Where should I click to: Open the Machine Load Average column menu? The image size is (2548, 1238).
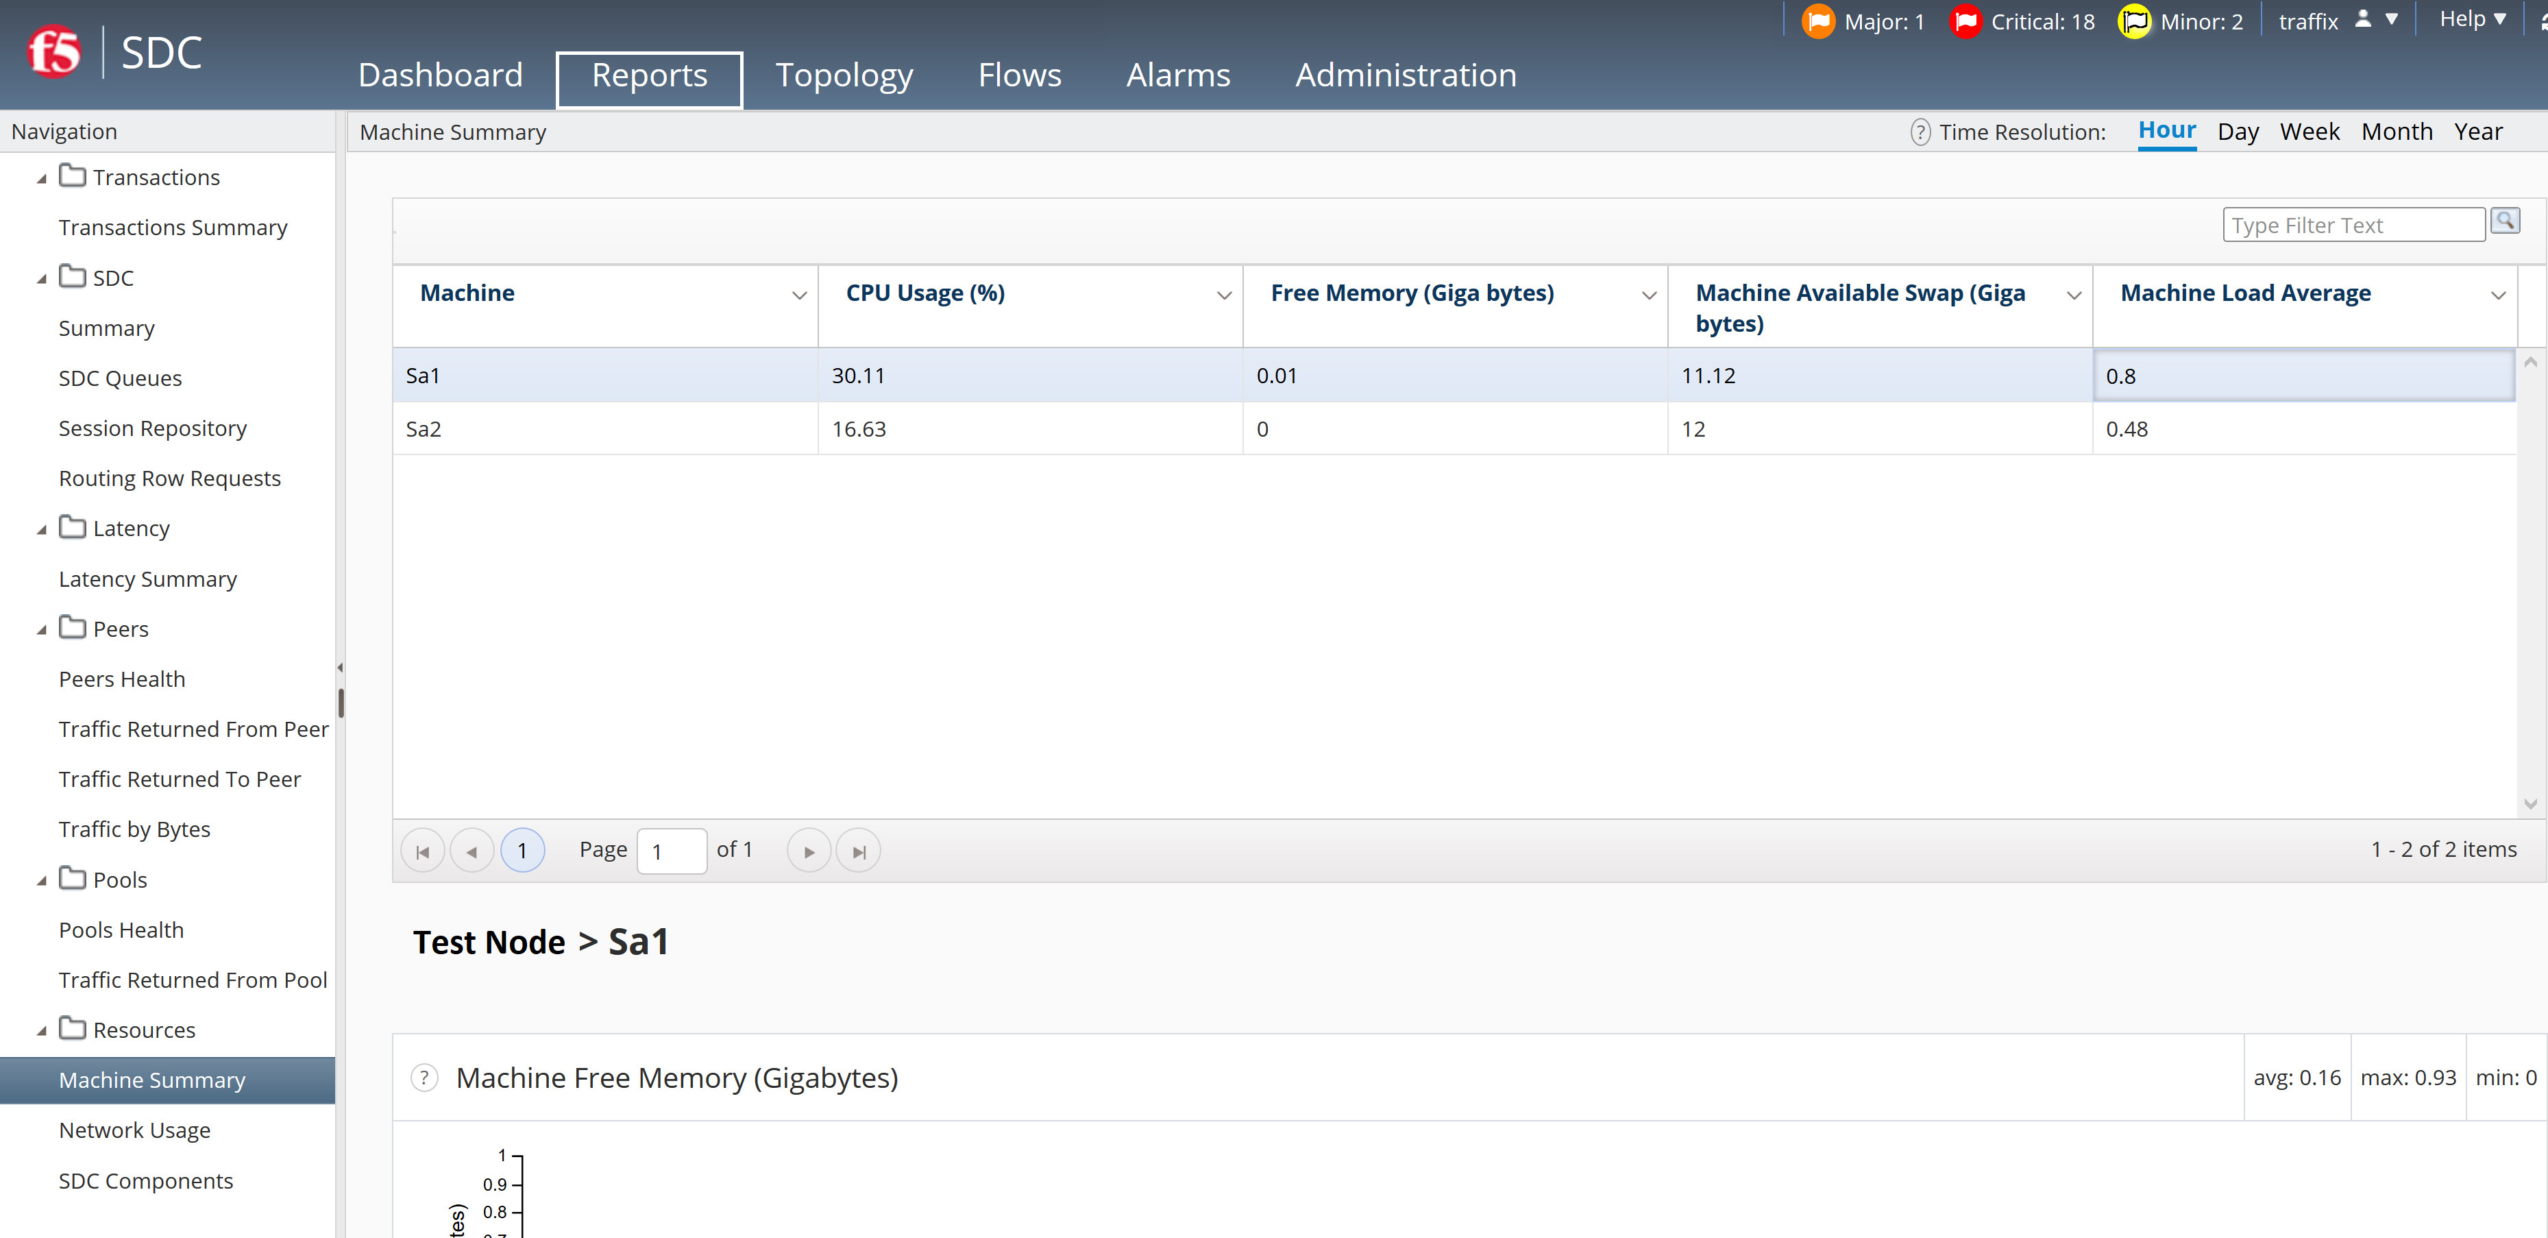point(2497,295)
